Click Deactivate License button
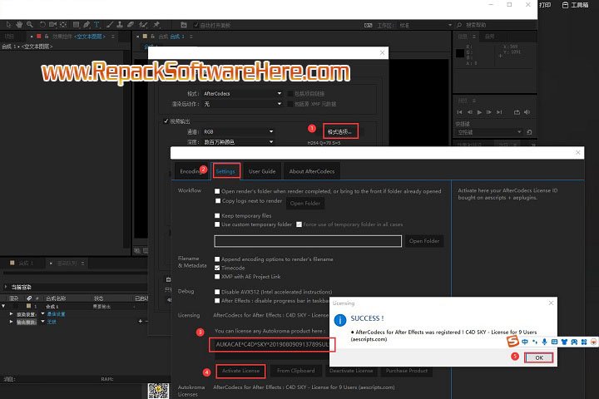This screenshot has height=399, width=599. point(351,371)
